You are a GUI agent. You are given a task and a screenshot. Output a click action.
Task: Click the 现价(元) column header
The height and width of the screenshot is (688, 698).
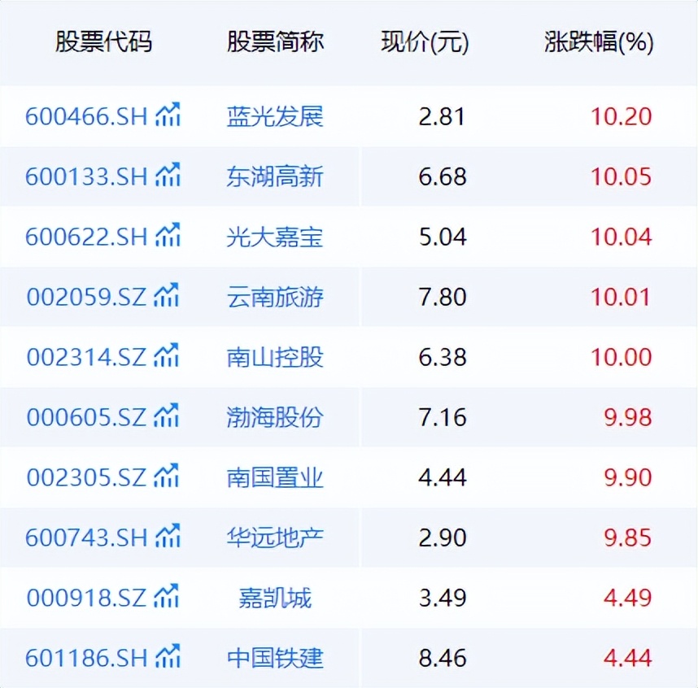[425, 43]
